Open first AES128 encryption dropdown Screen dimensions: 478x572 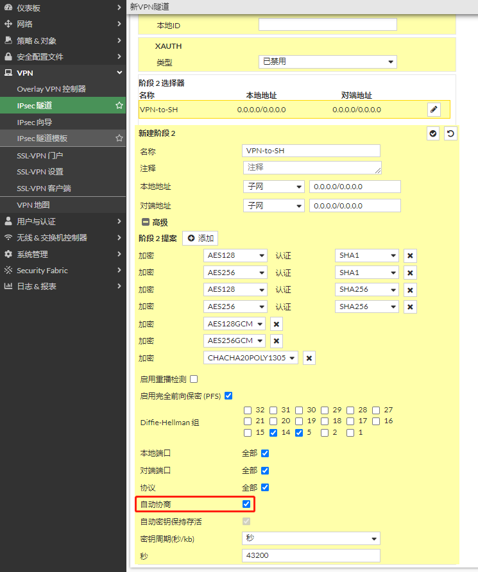pos(235,255)
